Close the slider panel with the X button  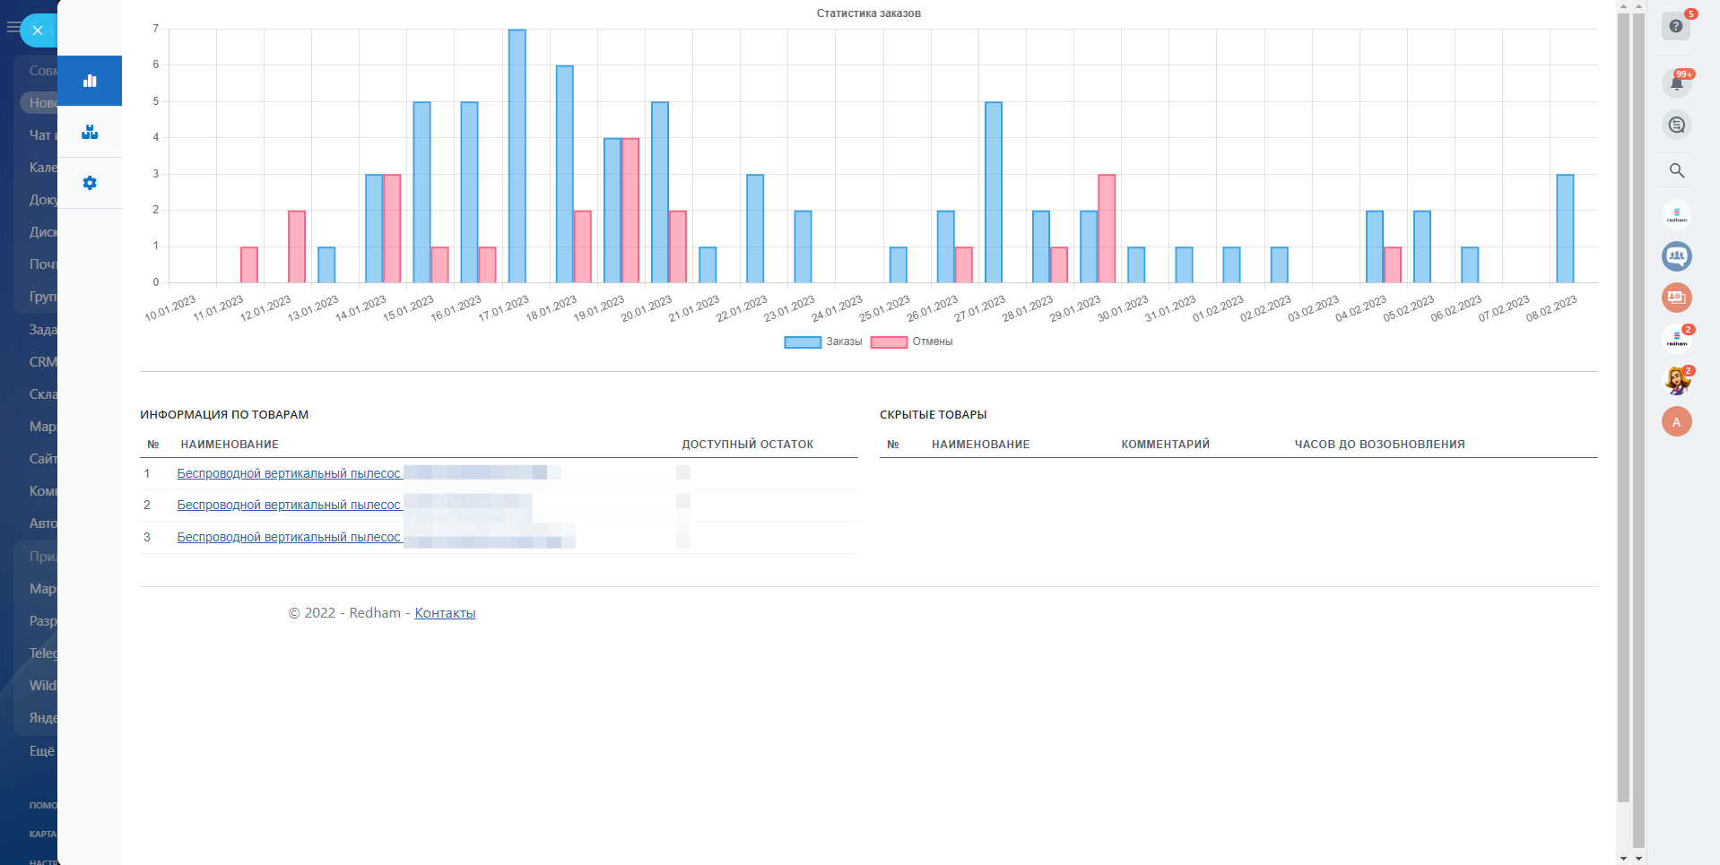tap(38, 30)
